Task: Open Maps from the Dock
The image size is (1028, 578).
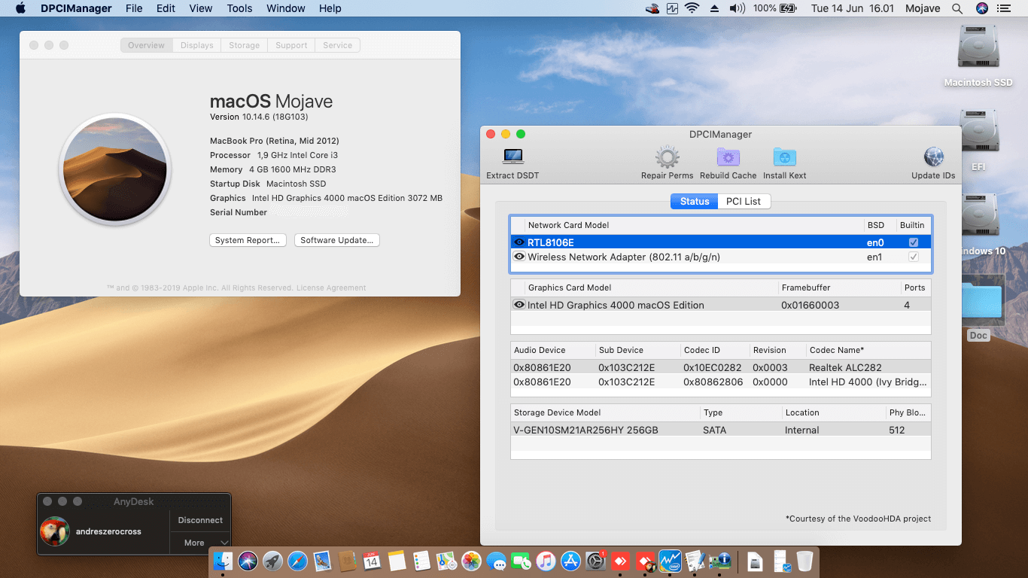Action: (446, 561)
